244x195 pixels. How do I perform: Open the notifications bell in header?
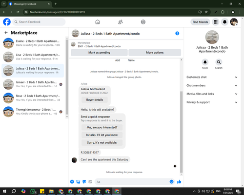(x=224, y=22)
